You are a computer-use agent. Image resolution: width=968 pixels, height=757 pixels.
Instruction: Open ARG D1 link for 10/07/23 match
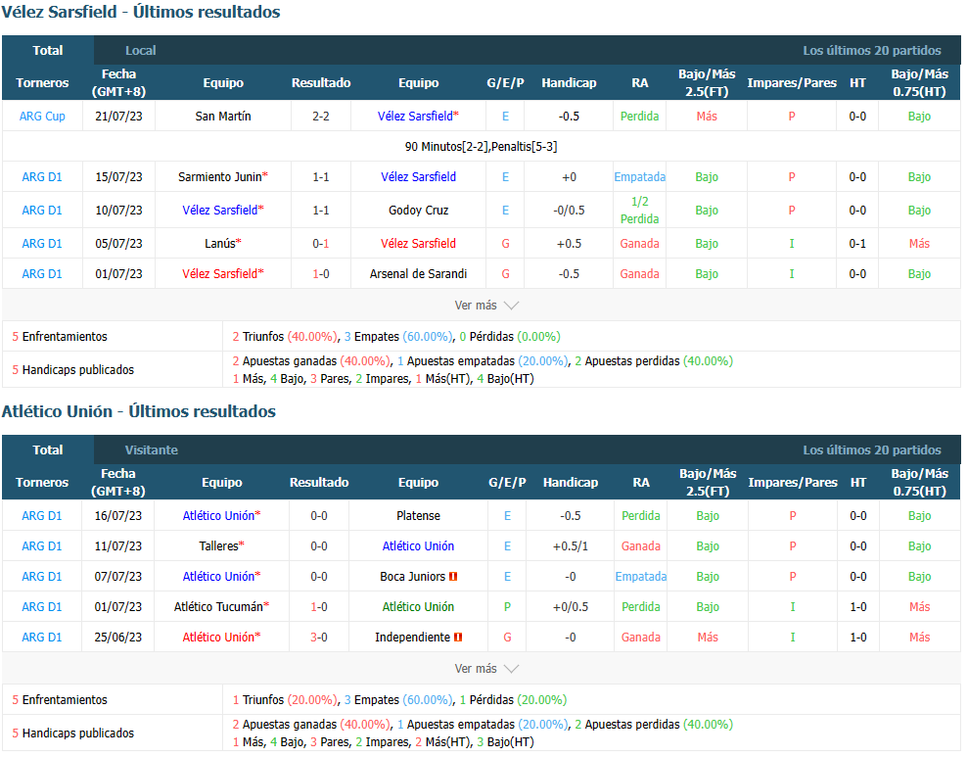click(x=42, y=211)
